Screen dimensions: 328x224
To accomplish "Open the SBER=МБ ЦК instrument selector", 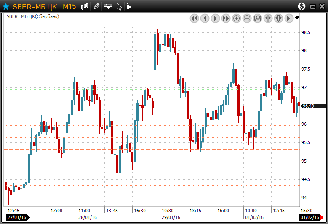I will (x=35, y=6).
